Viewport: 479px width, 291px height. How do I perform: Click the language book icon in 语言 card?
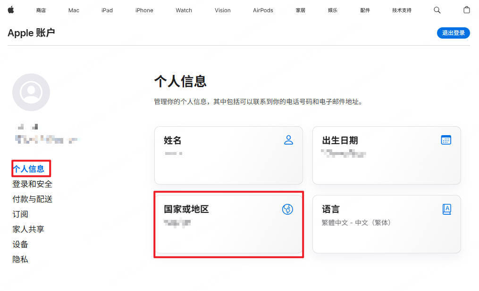(446, 209)
